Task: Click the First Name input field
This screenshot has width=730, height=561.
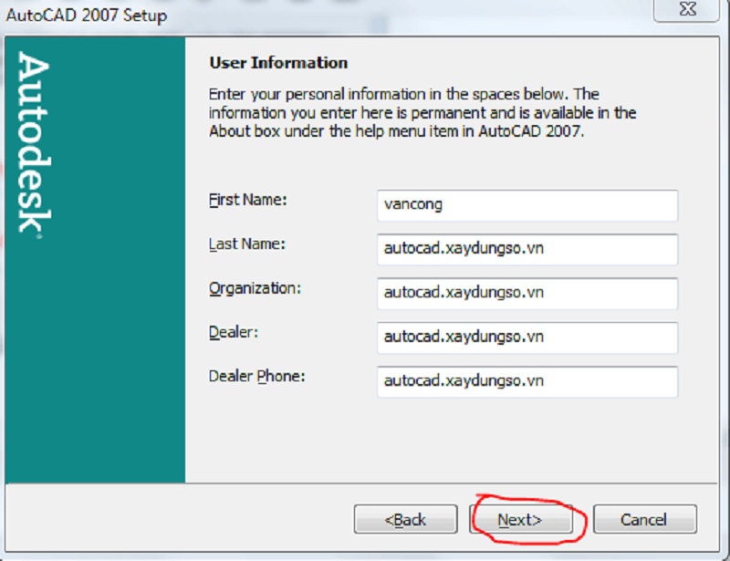Action: click(527, 205)
